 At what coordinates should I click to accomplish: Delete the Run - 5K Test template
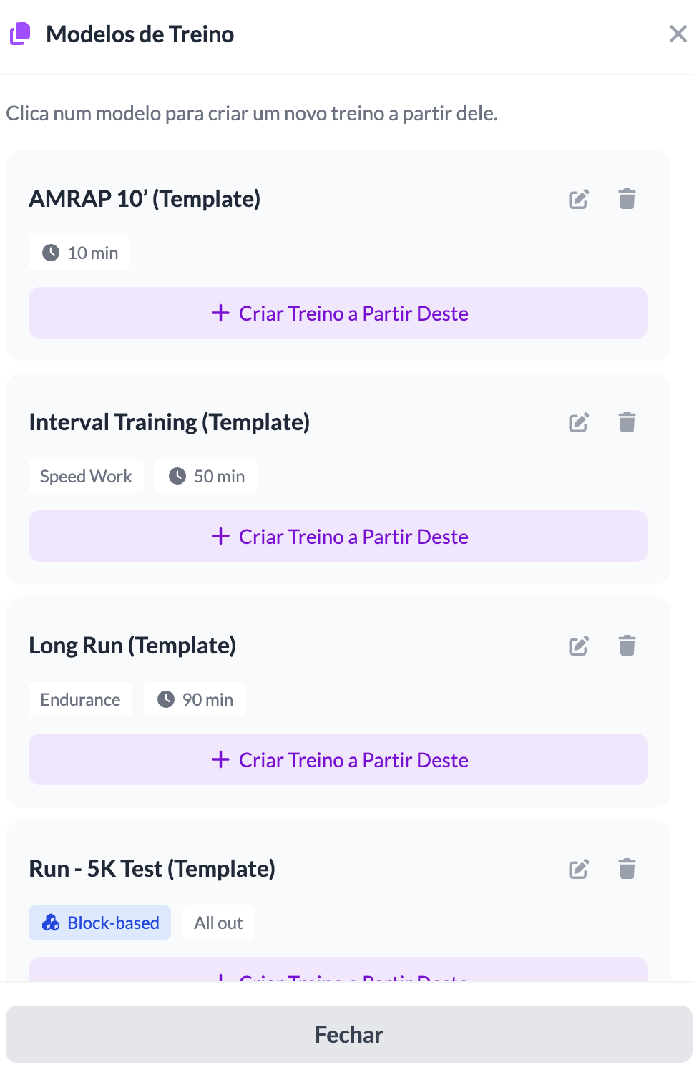627,869
